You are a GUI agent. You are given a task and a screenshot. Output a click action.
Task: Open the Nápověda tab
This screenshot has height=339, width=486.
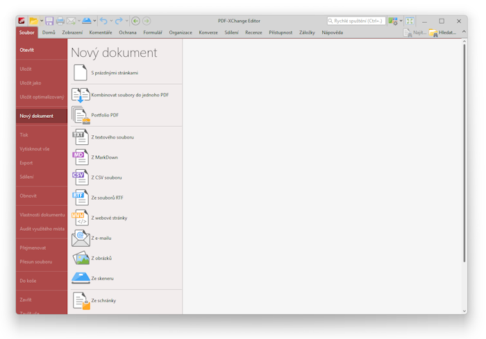pyautogui.click(x=333, y=33)
